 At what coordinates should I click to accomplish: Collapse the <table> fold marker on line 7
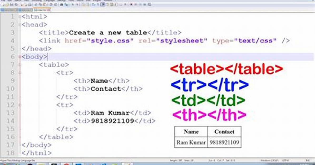click(x=20, y=65)
